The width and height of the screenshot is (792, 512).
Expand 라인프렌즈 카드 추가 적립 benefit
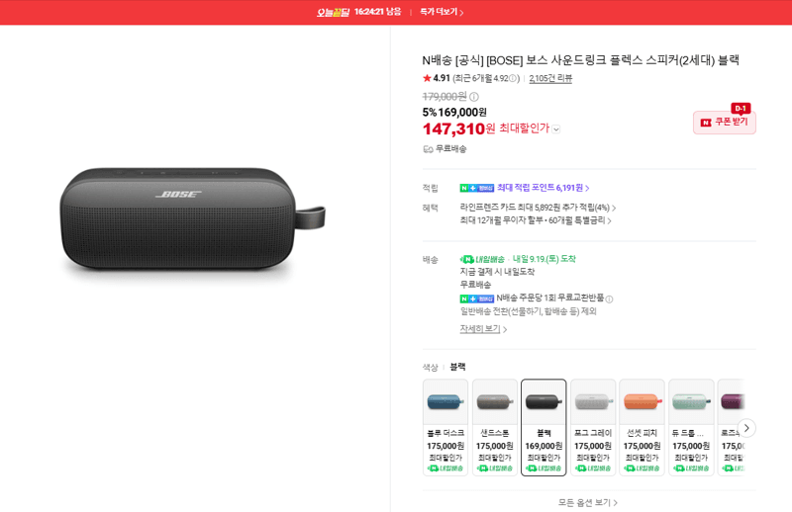538,208
